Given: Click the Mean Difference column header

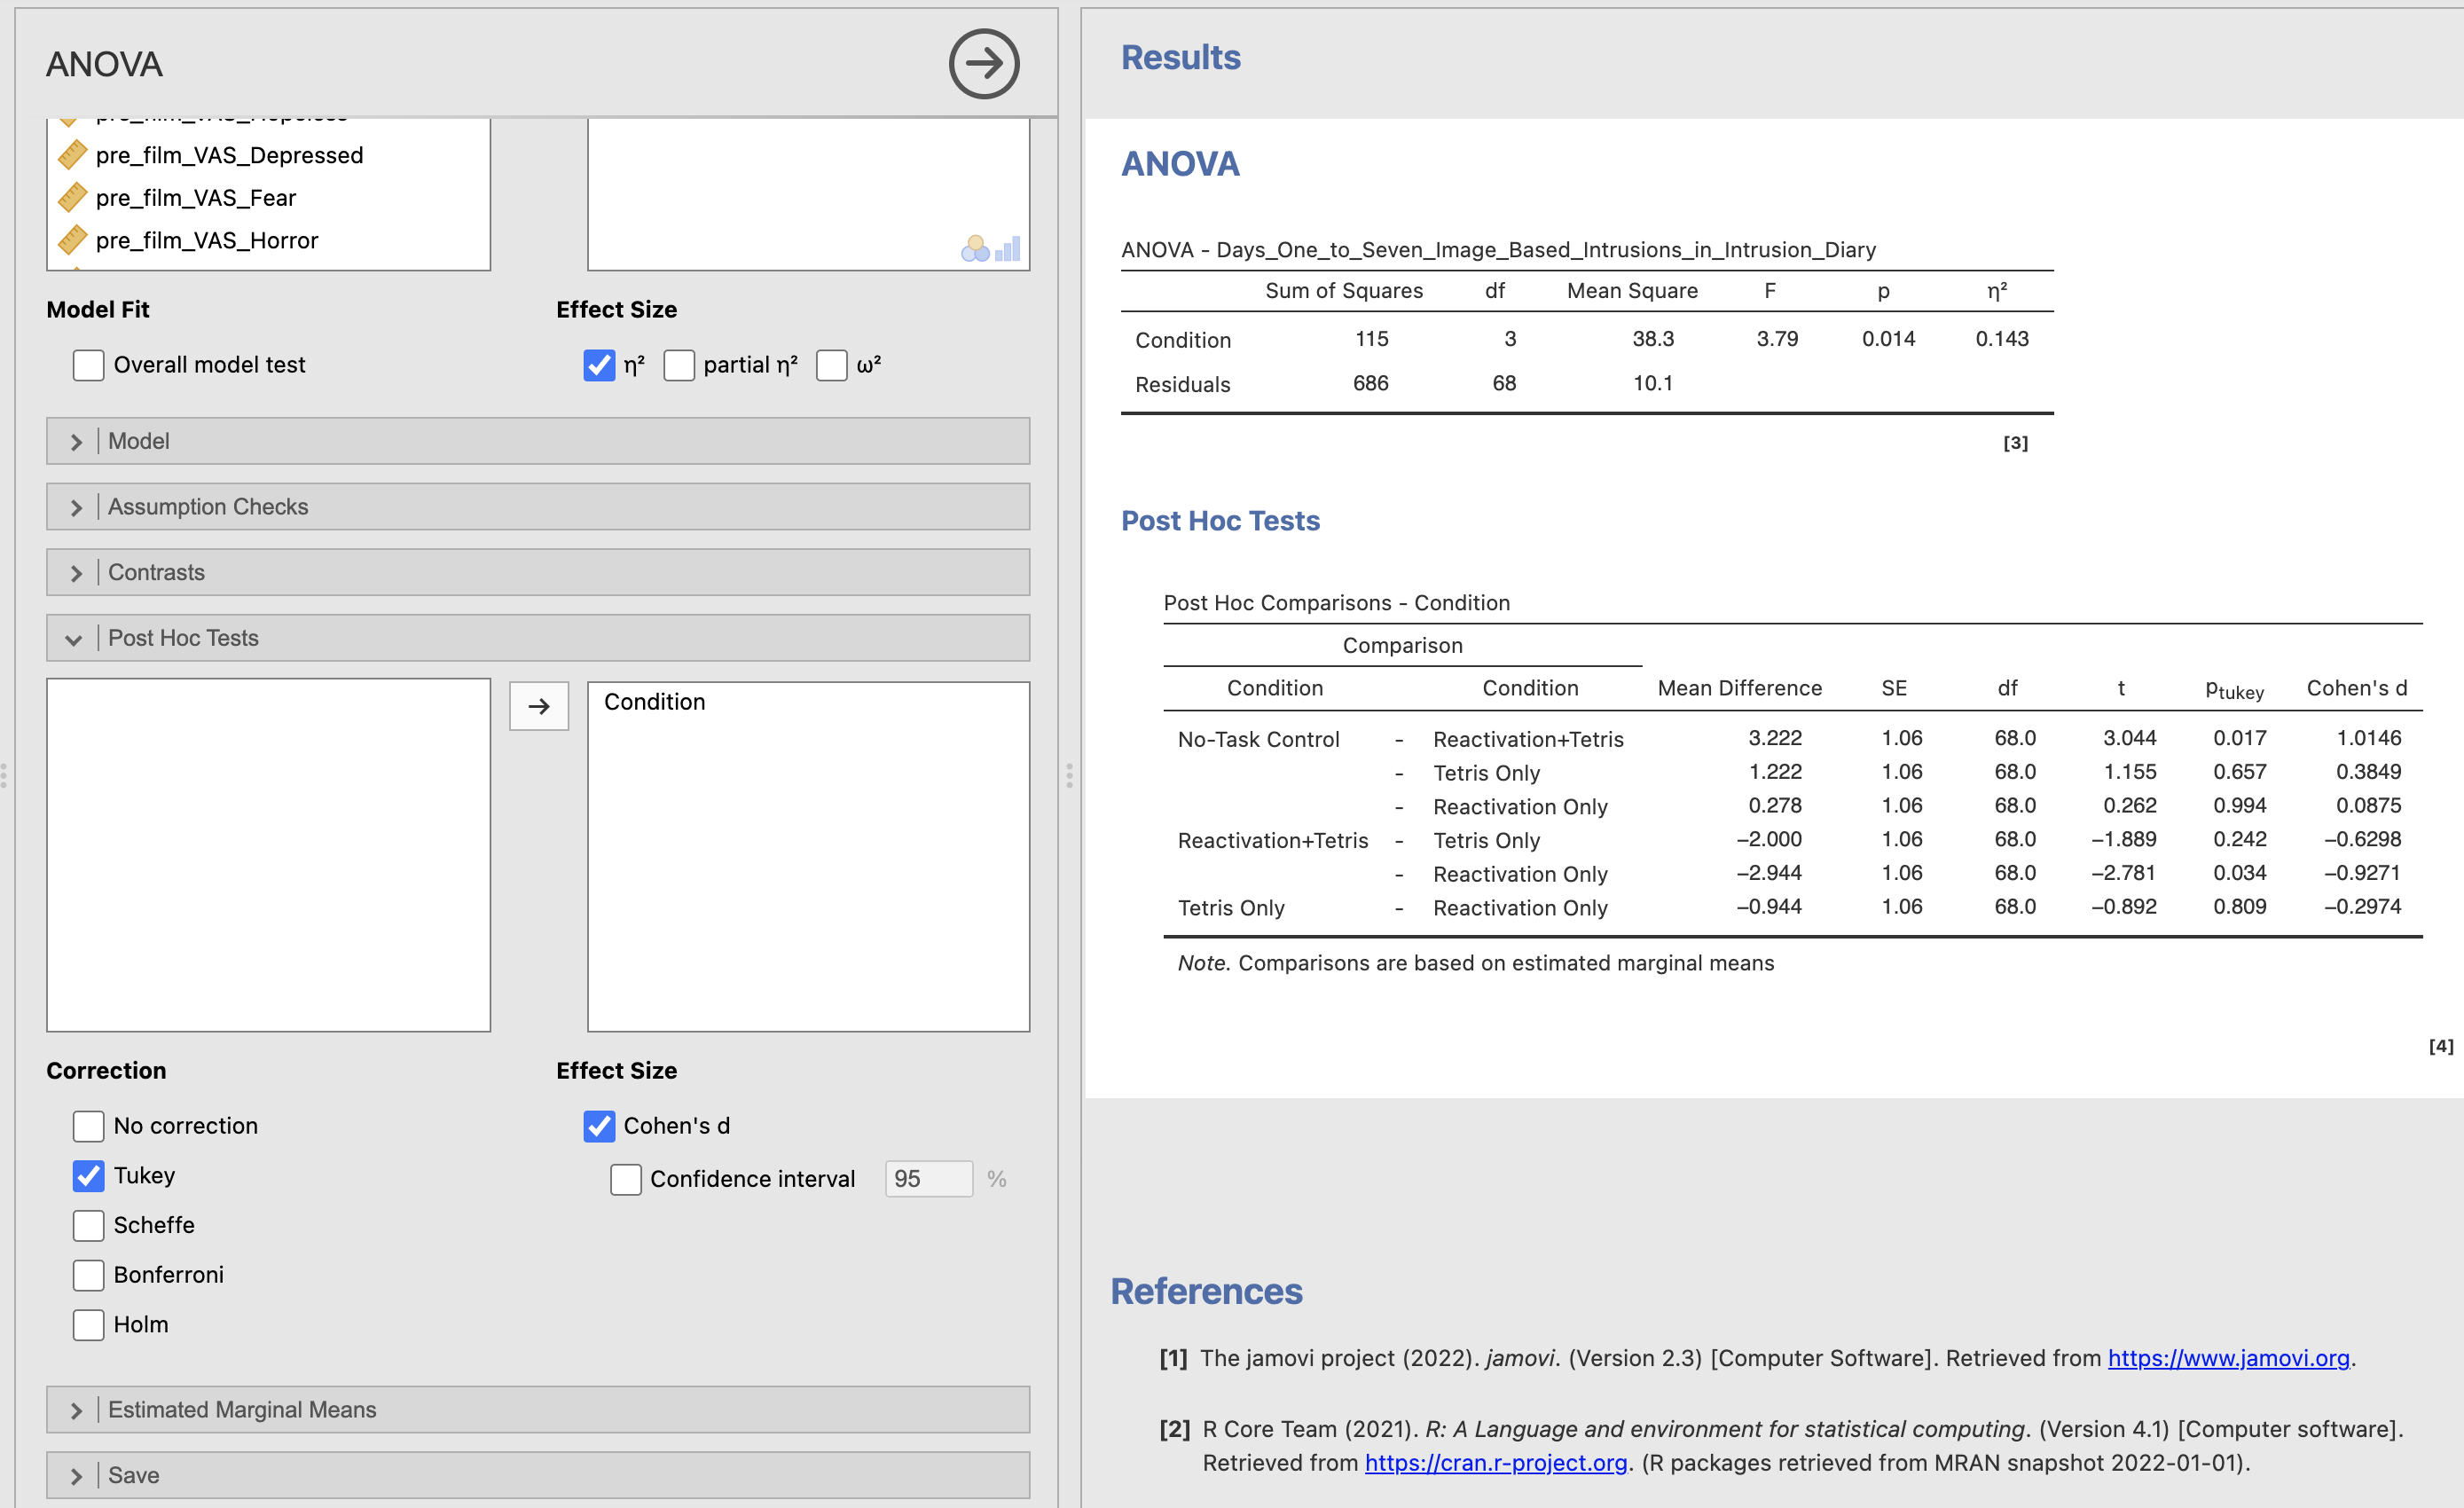Looking at the screenshot, I should point(1740,688).
